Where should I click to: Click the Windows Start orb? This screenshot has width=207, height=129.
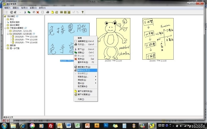pyautogui.click(x=4, y=126)
